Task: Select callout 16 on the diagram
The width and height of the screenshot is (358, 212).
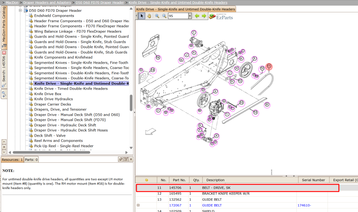Action: (x=158, y=58)
